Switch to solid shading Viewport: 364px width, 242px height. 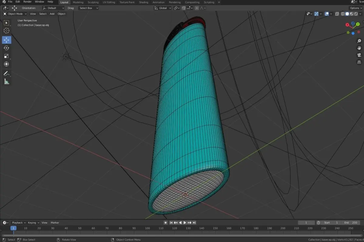tap(347, 14)
